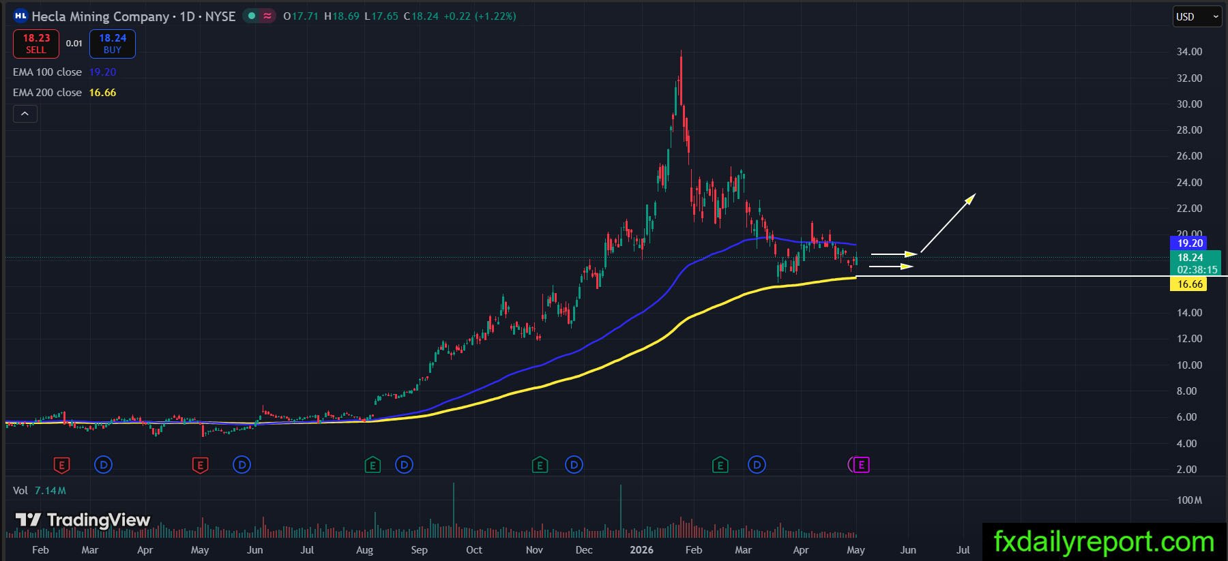Click the 02:38:15 bar countdown timer
The width and height of the screenshot is (1228, 561).
pyautogui.click(x=1197, y=270)
